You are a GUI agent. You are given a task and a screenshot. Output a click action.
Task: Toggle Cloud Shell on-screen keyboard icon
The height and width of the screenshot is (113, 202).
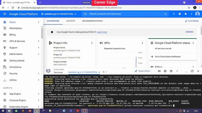click(159, 71)
